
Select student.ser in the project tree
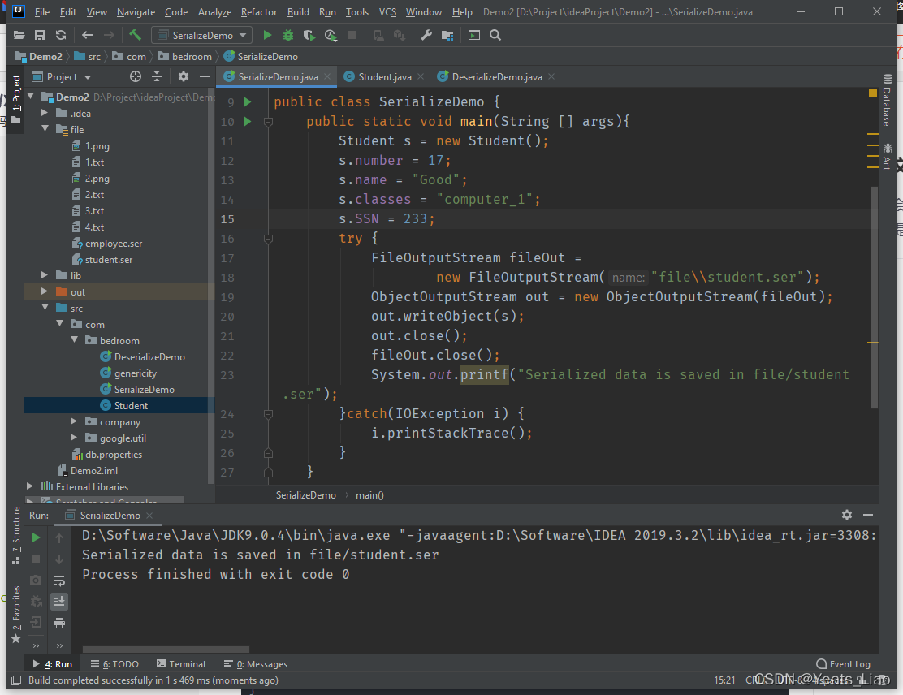pyautogui.click(x=109, y=259)
